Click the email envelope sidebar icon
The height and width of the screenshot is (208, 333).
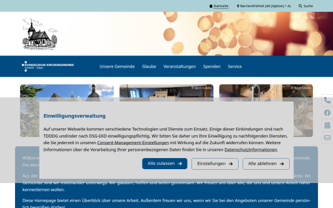327,138
